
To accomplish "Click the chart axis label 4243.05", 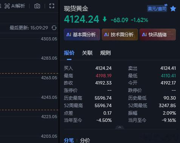I will point(49,97).
